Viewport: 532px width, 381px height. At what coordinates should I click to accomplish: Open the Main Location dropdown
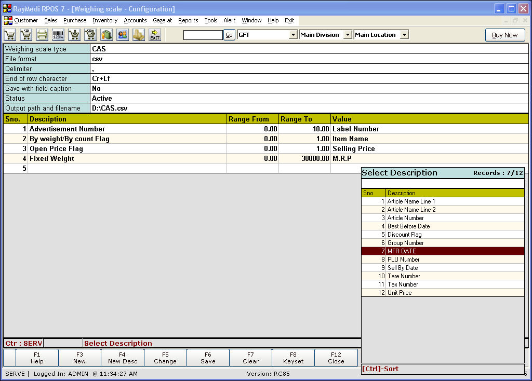tap(404, 35)
